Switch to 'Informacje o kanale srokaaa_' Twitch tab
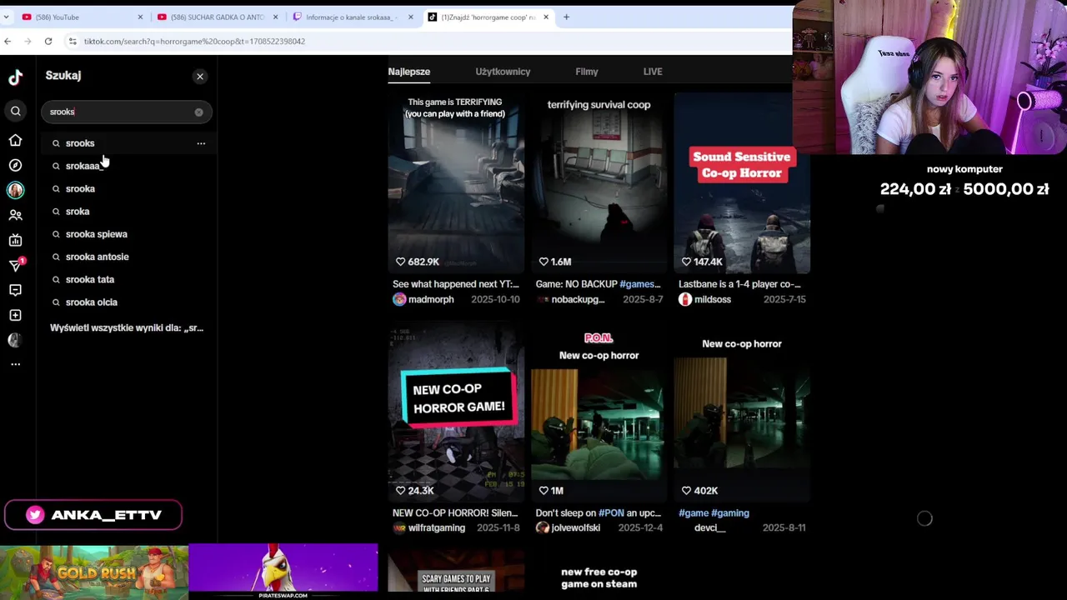 pos(353,17)
